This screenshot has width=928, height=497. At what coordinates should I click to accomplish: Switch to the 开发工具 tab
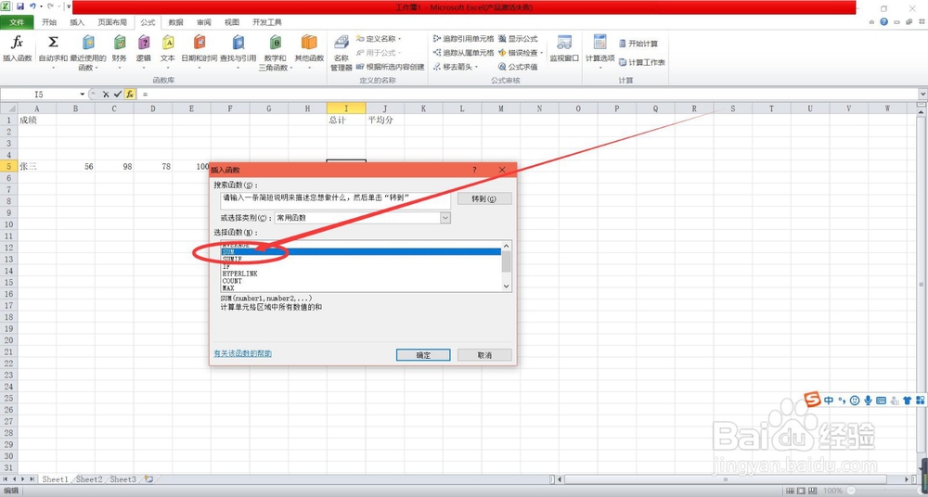(267, 22)
